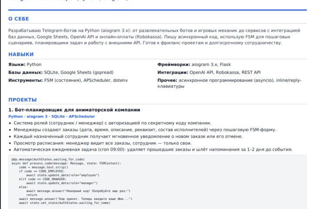Click the bullet 'Просмотр расписания'
Image resolution: width=314 pixels, height=209 pixels.
[x=102, y=143]
